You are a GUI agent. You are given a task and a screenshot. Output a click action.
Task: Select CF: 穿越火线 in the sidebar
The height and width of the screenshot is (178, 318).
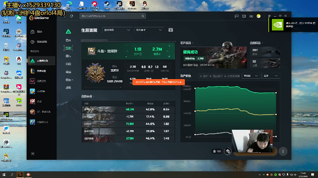point(41,112)
